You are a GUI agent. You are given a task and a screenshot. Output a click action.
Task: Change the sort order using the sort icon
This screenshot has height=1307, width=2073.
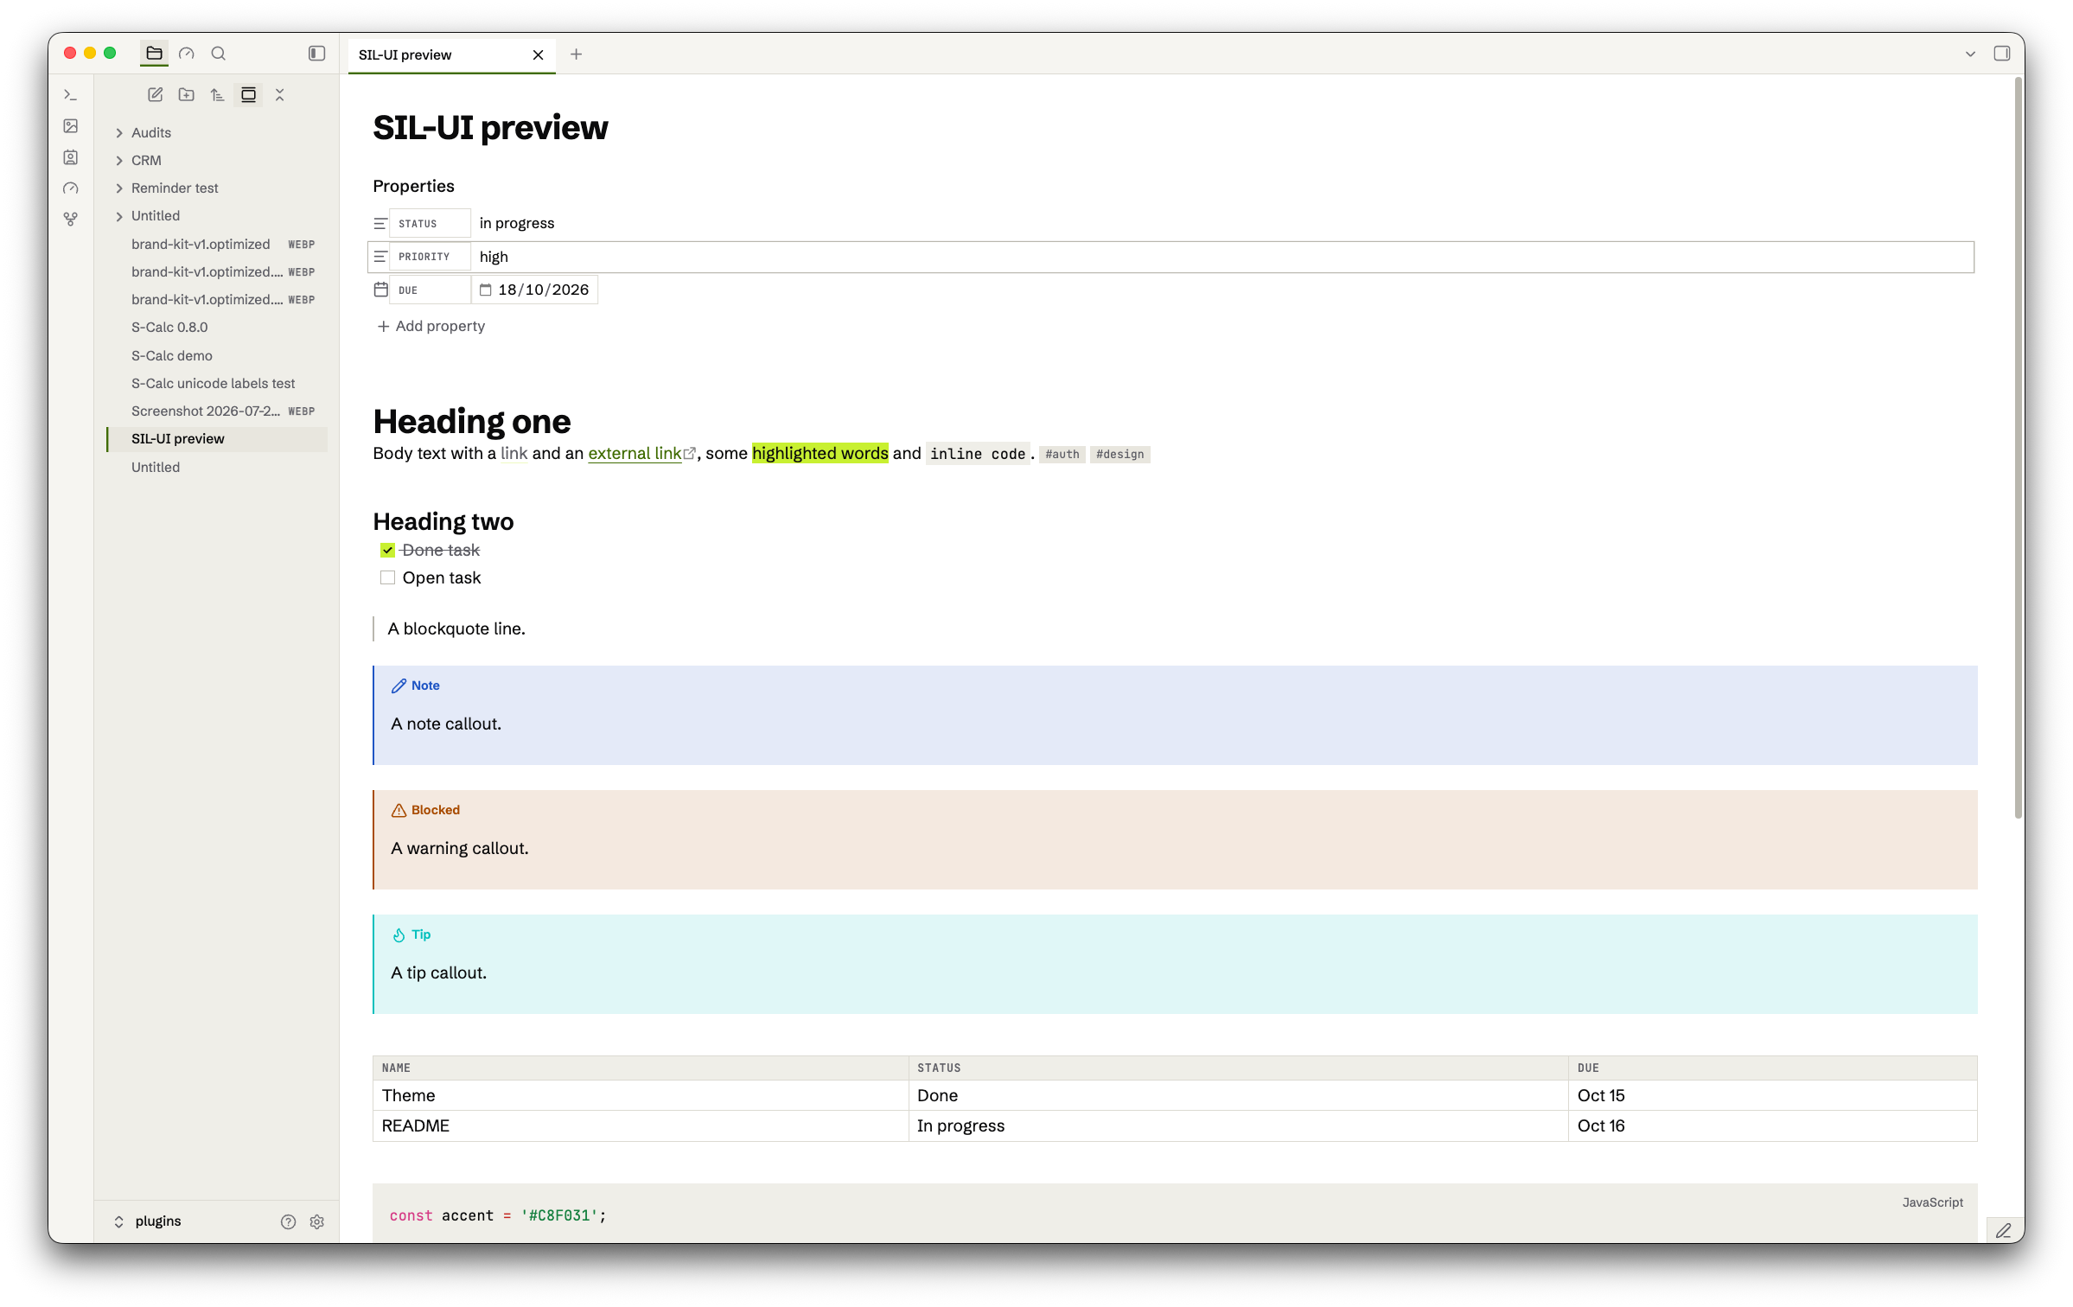click(218, 95)
